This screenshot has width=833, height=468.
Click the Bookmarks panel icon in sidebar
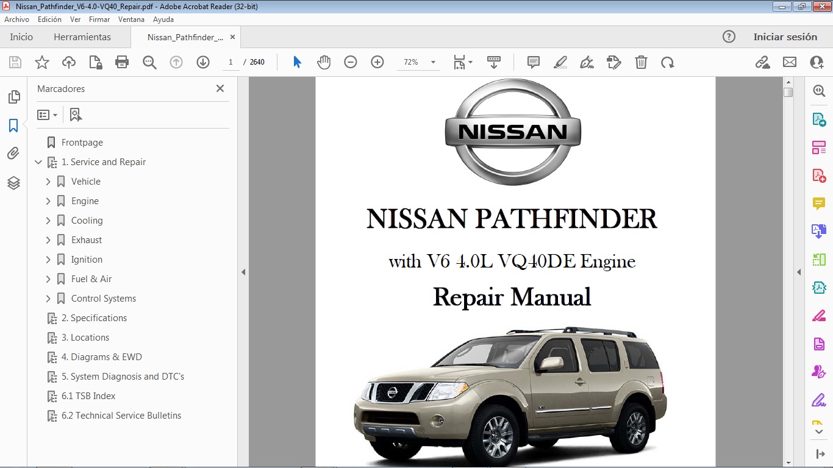point(13,126)
